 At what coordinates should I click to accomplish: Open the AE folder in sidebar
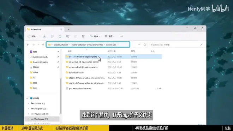[34, 78]
